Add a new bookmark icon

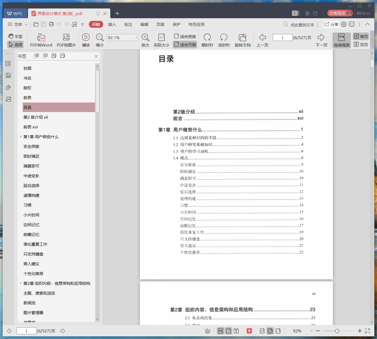click(54, 56)
